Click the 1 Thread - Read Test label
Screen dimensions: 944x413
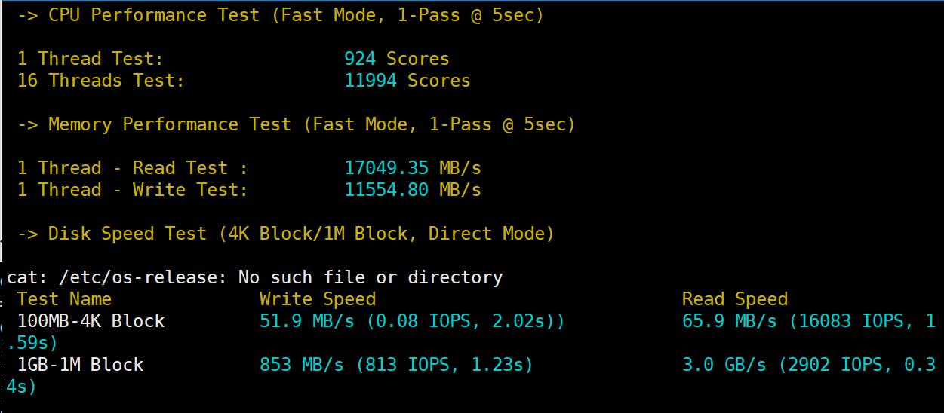(132, 168)
